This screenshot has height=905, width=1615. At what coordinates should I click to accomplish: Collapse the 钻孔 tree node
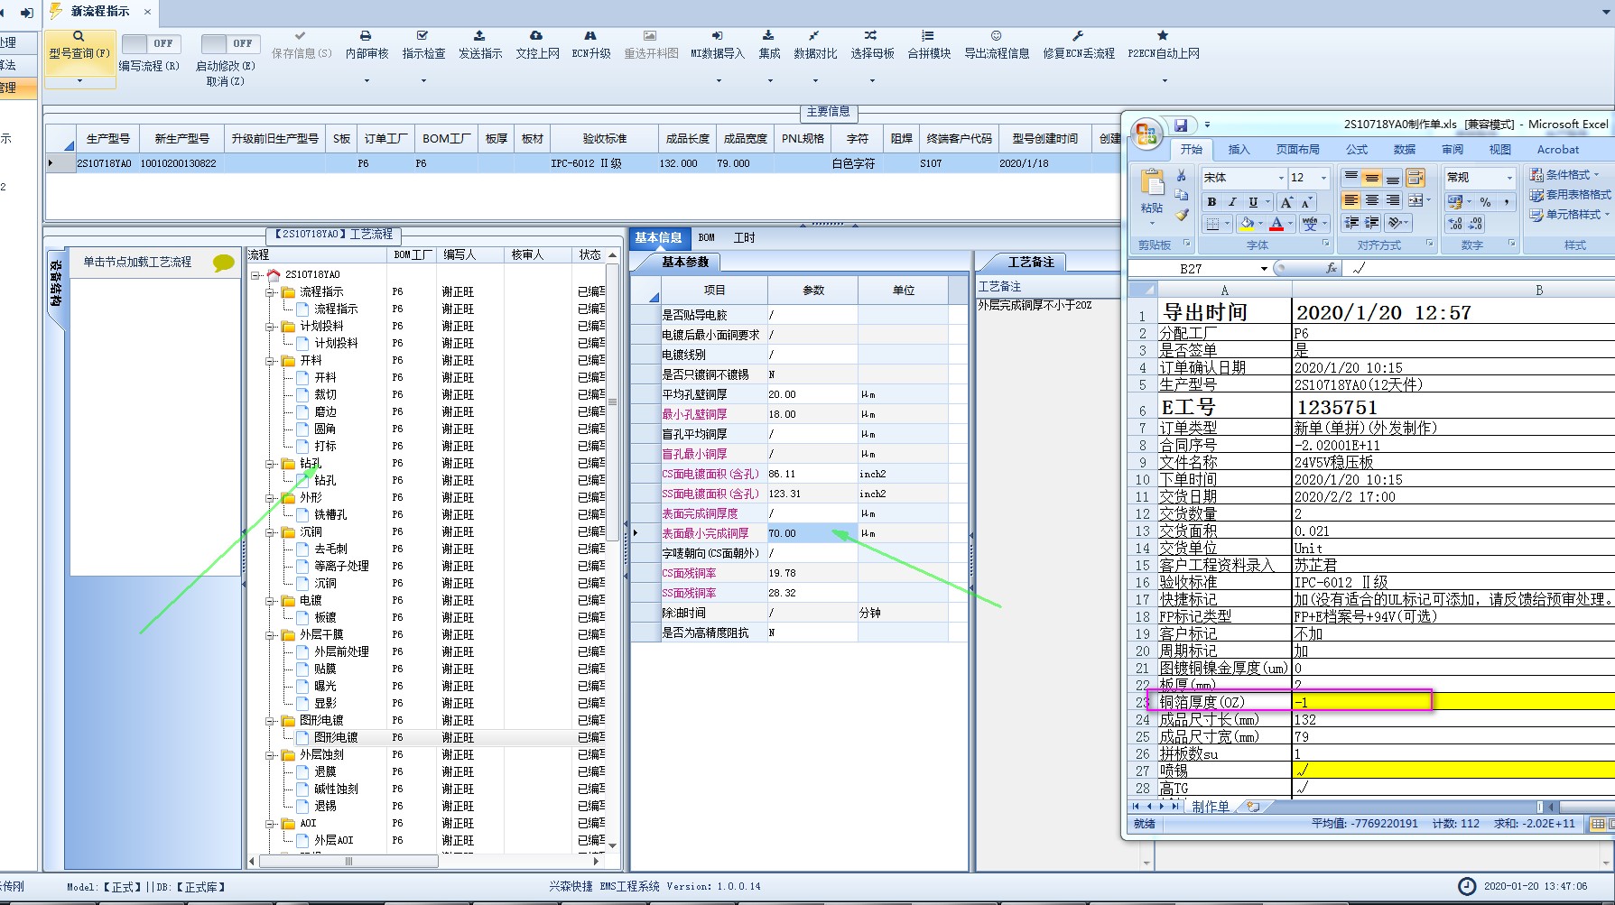(270, 464)
